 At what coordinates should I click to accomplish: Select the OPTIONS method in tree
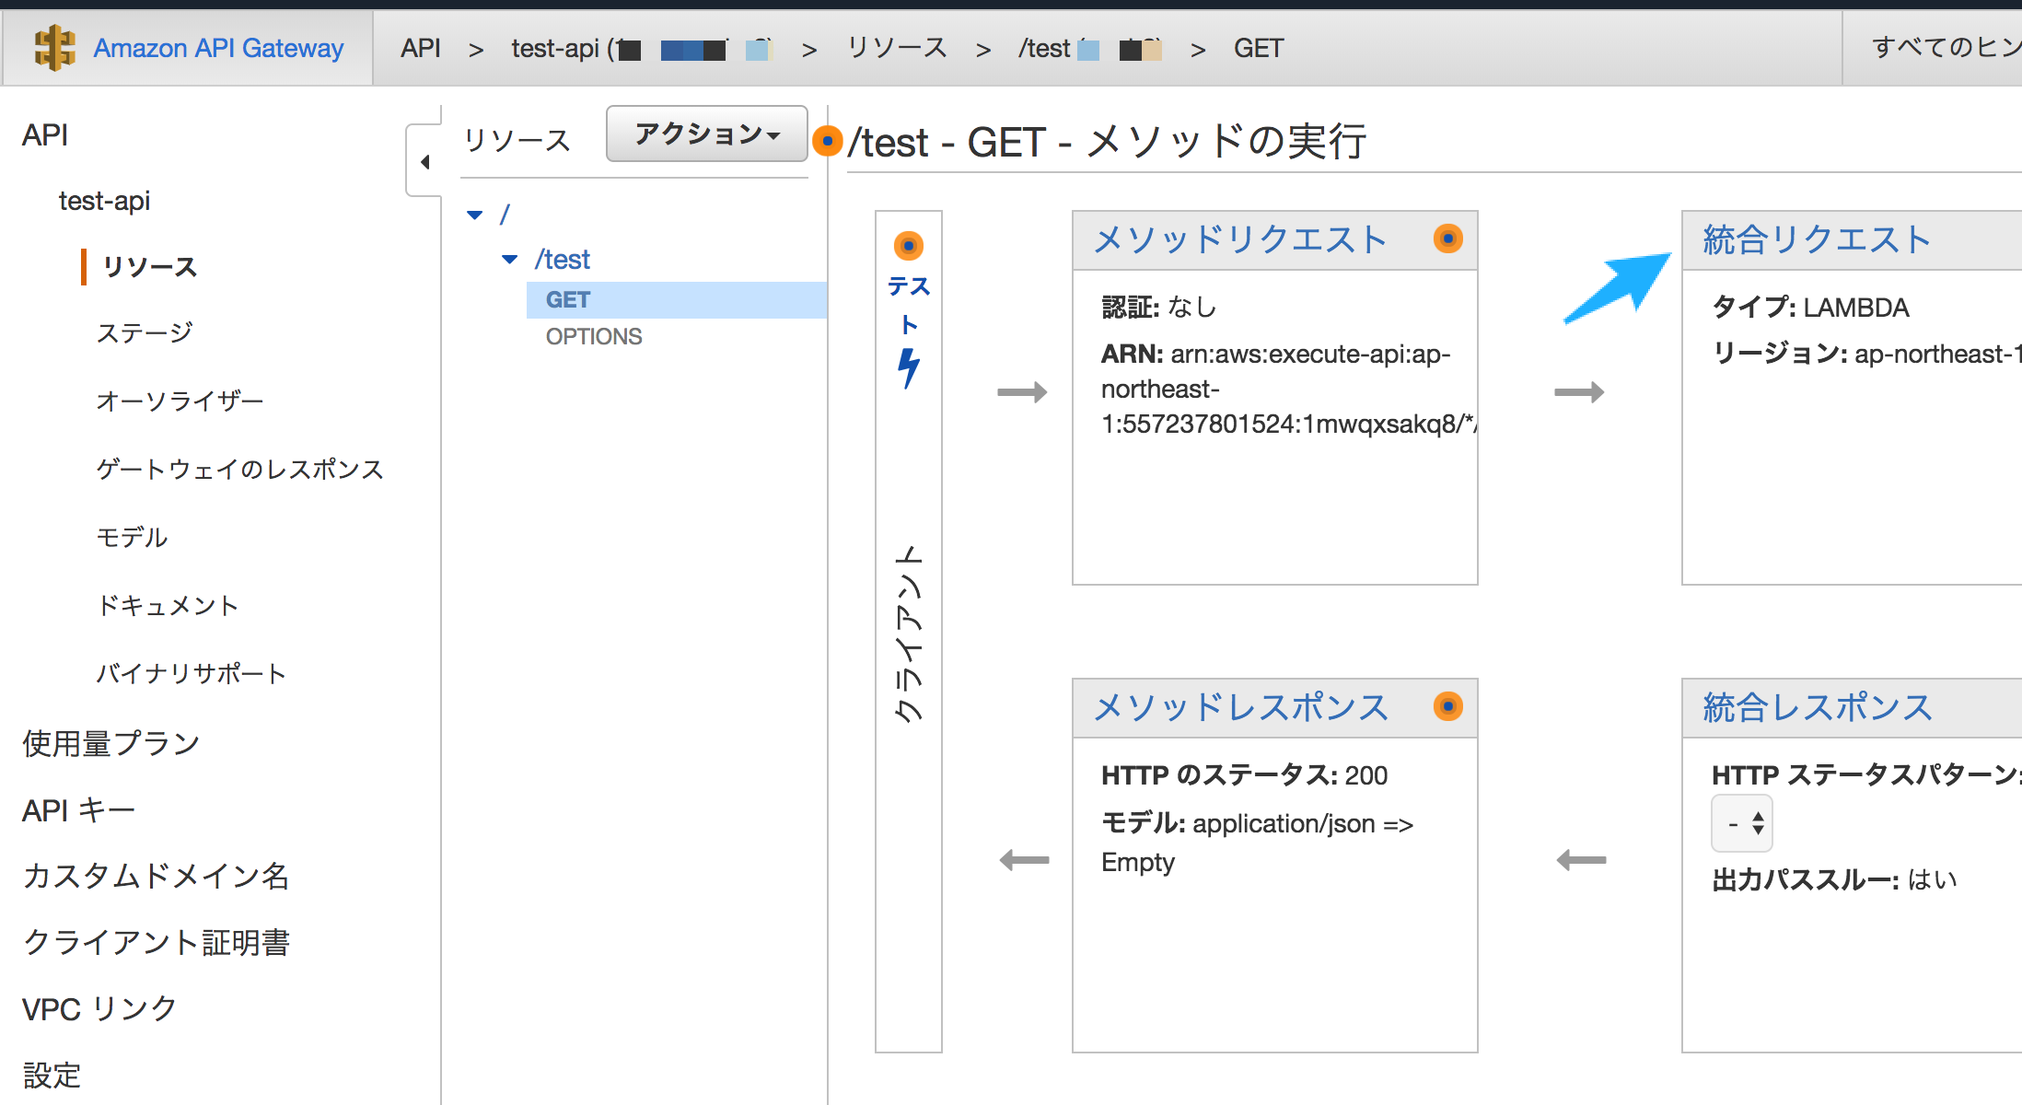(594, 337)
